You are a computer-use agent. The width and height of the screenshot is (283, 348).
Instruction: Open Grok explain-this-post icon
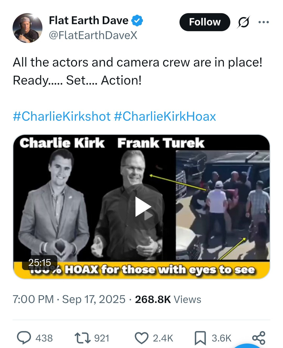click(x=243, y=22)
